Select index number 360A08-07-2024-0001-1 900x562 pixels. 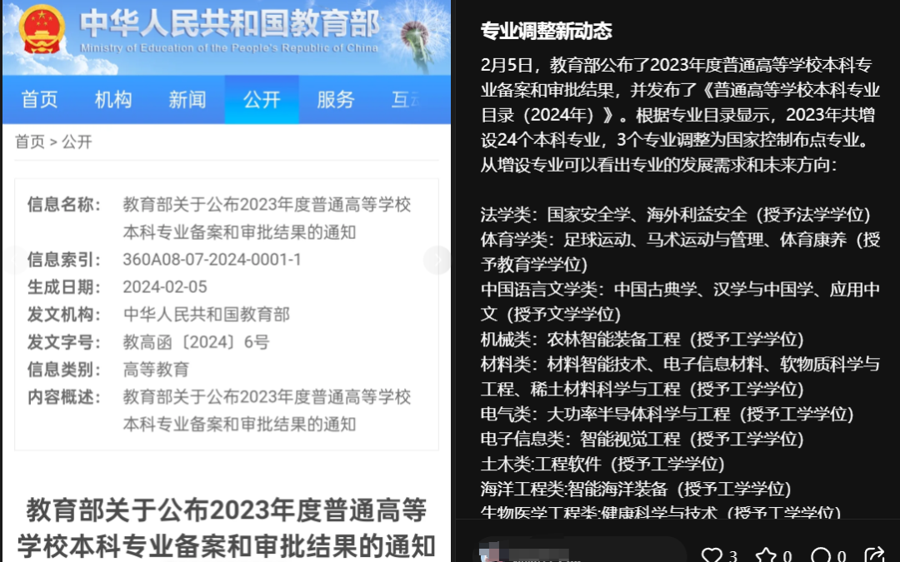212,260
